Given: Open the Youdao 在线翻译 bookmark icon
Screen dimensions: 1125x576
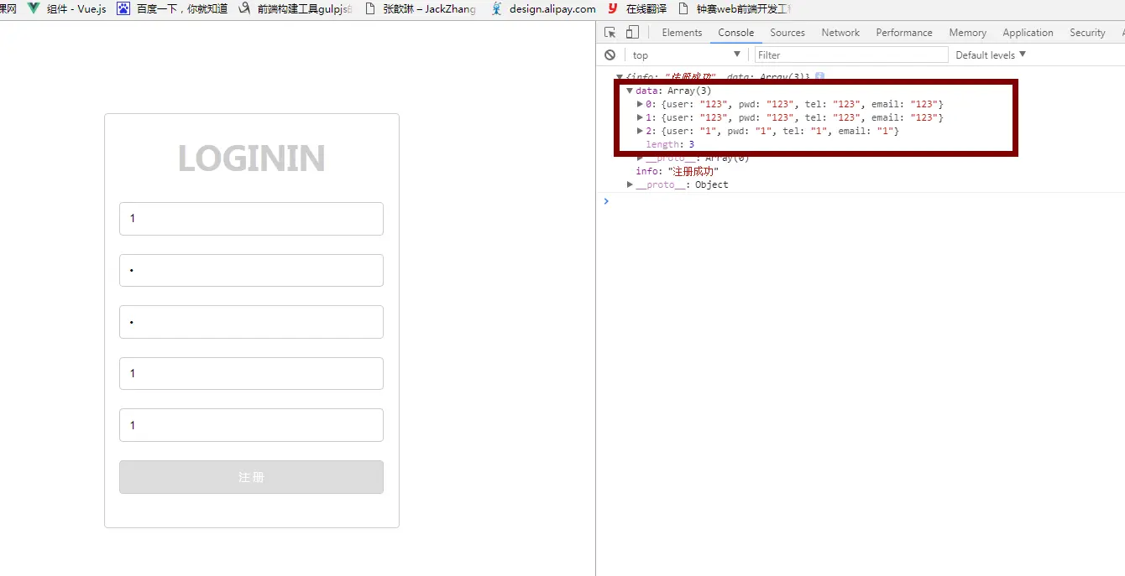Looking at the screenshot, I should point(613,9).
